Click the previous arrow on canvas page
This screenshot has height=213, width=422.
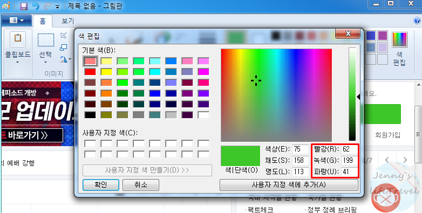tap(387, 160)
